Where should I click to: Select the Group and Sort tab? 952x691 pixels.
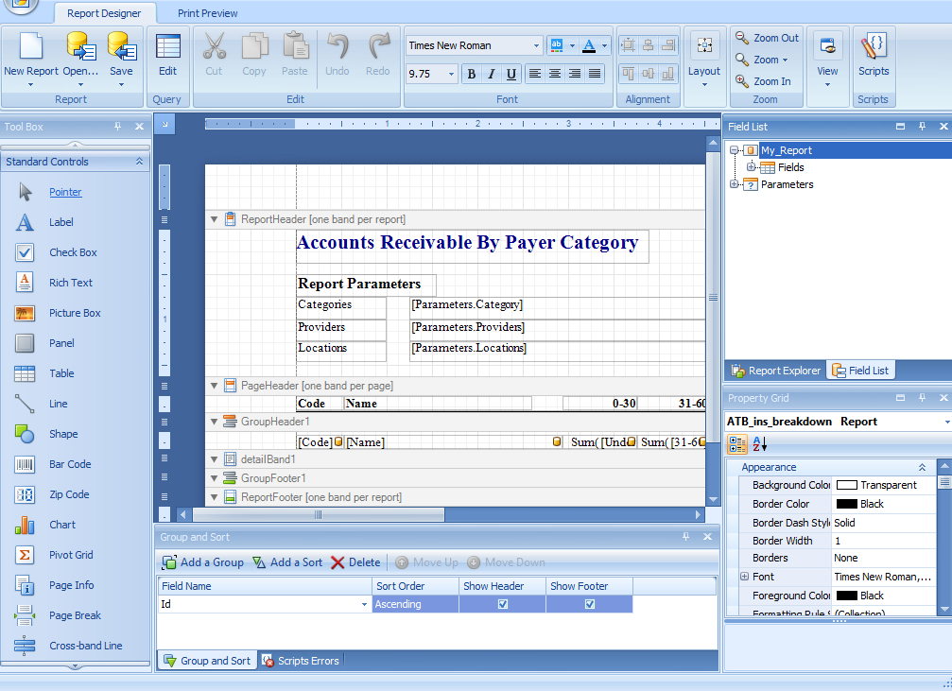pos(208,661)
